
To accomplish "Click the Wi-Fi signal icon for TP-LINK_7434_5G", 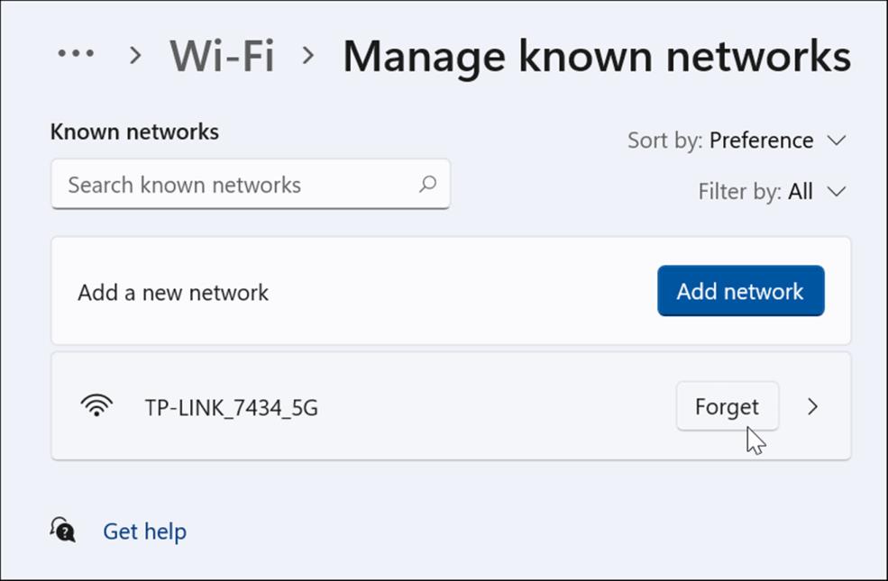I will 96,405.
